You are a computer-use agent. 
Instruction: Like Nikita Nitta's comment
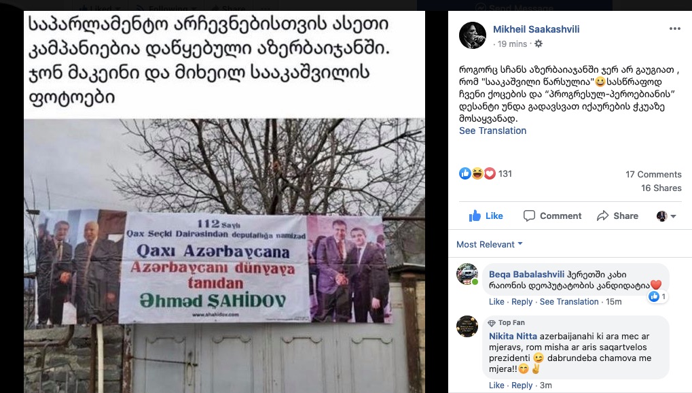[496, 385]
